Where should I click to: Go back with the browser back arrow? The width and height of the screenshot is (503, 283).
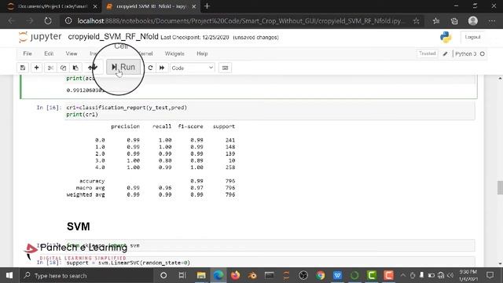tap(11, 21)
